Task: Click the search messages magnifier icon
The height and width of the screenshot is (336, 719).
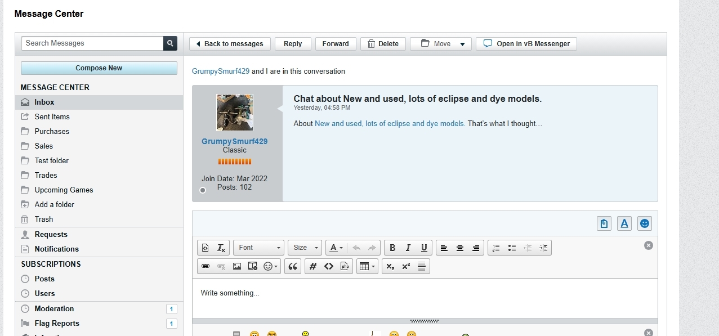Action: pyautogui.click(x=171, y=43)
